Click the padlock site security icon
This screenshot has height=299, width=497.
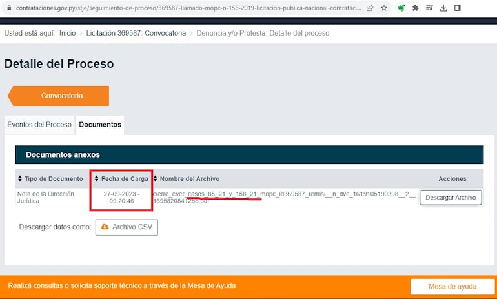[x=8, y=8]
